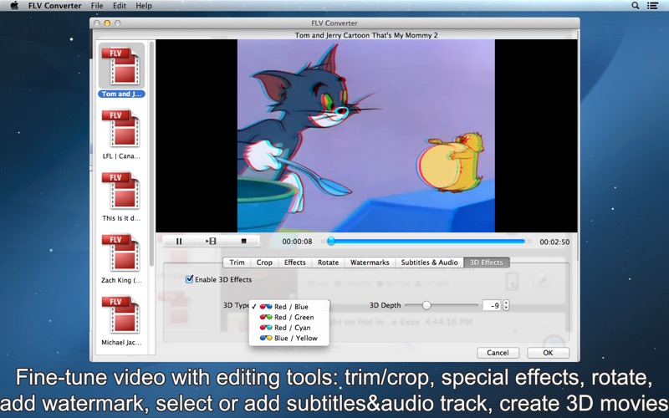
Task: Uncheck Enable 3D Effects checkbox
Action: click(x=190, y=279)
